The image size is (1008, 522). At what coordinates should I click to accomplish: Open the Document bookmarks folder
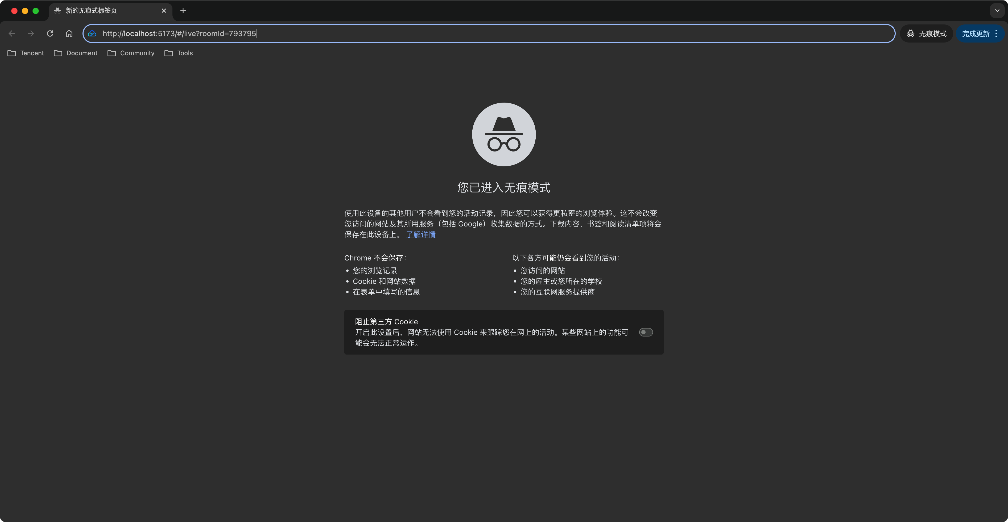point(76,53)
